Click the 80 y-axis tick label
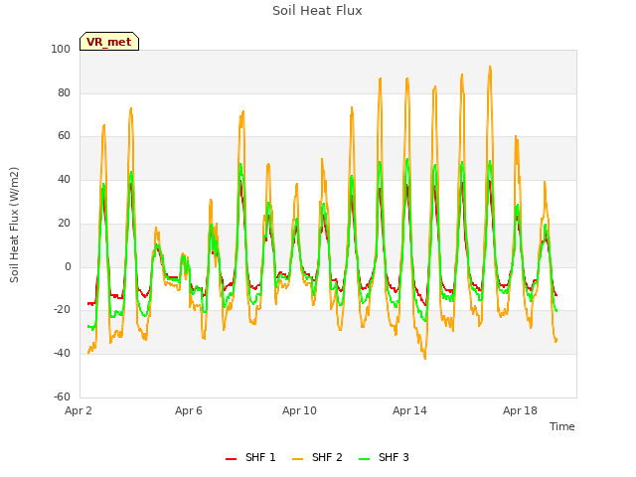Image resolution: width=636 pixels, height=477 pixels. pos(64,92)
